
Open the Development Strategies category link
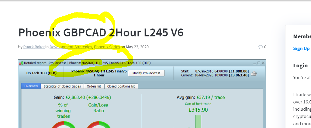tap(71, 47)
